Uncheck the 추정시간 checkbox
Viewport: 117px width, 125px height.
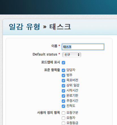coord(63,101)
